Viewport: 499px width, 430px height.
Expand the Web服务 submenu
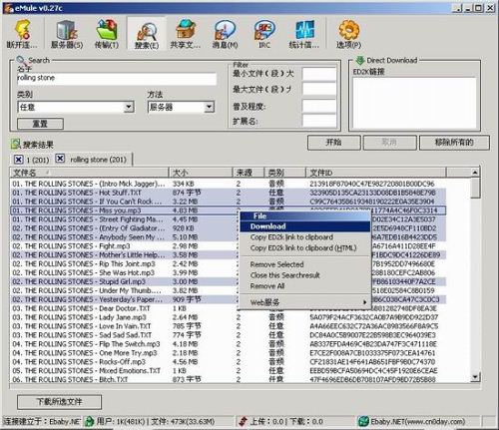[x=304, y=302]
